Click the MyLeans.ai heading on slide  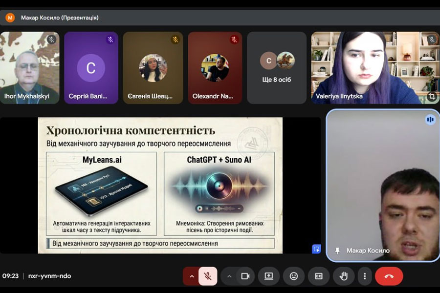102,160
